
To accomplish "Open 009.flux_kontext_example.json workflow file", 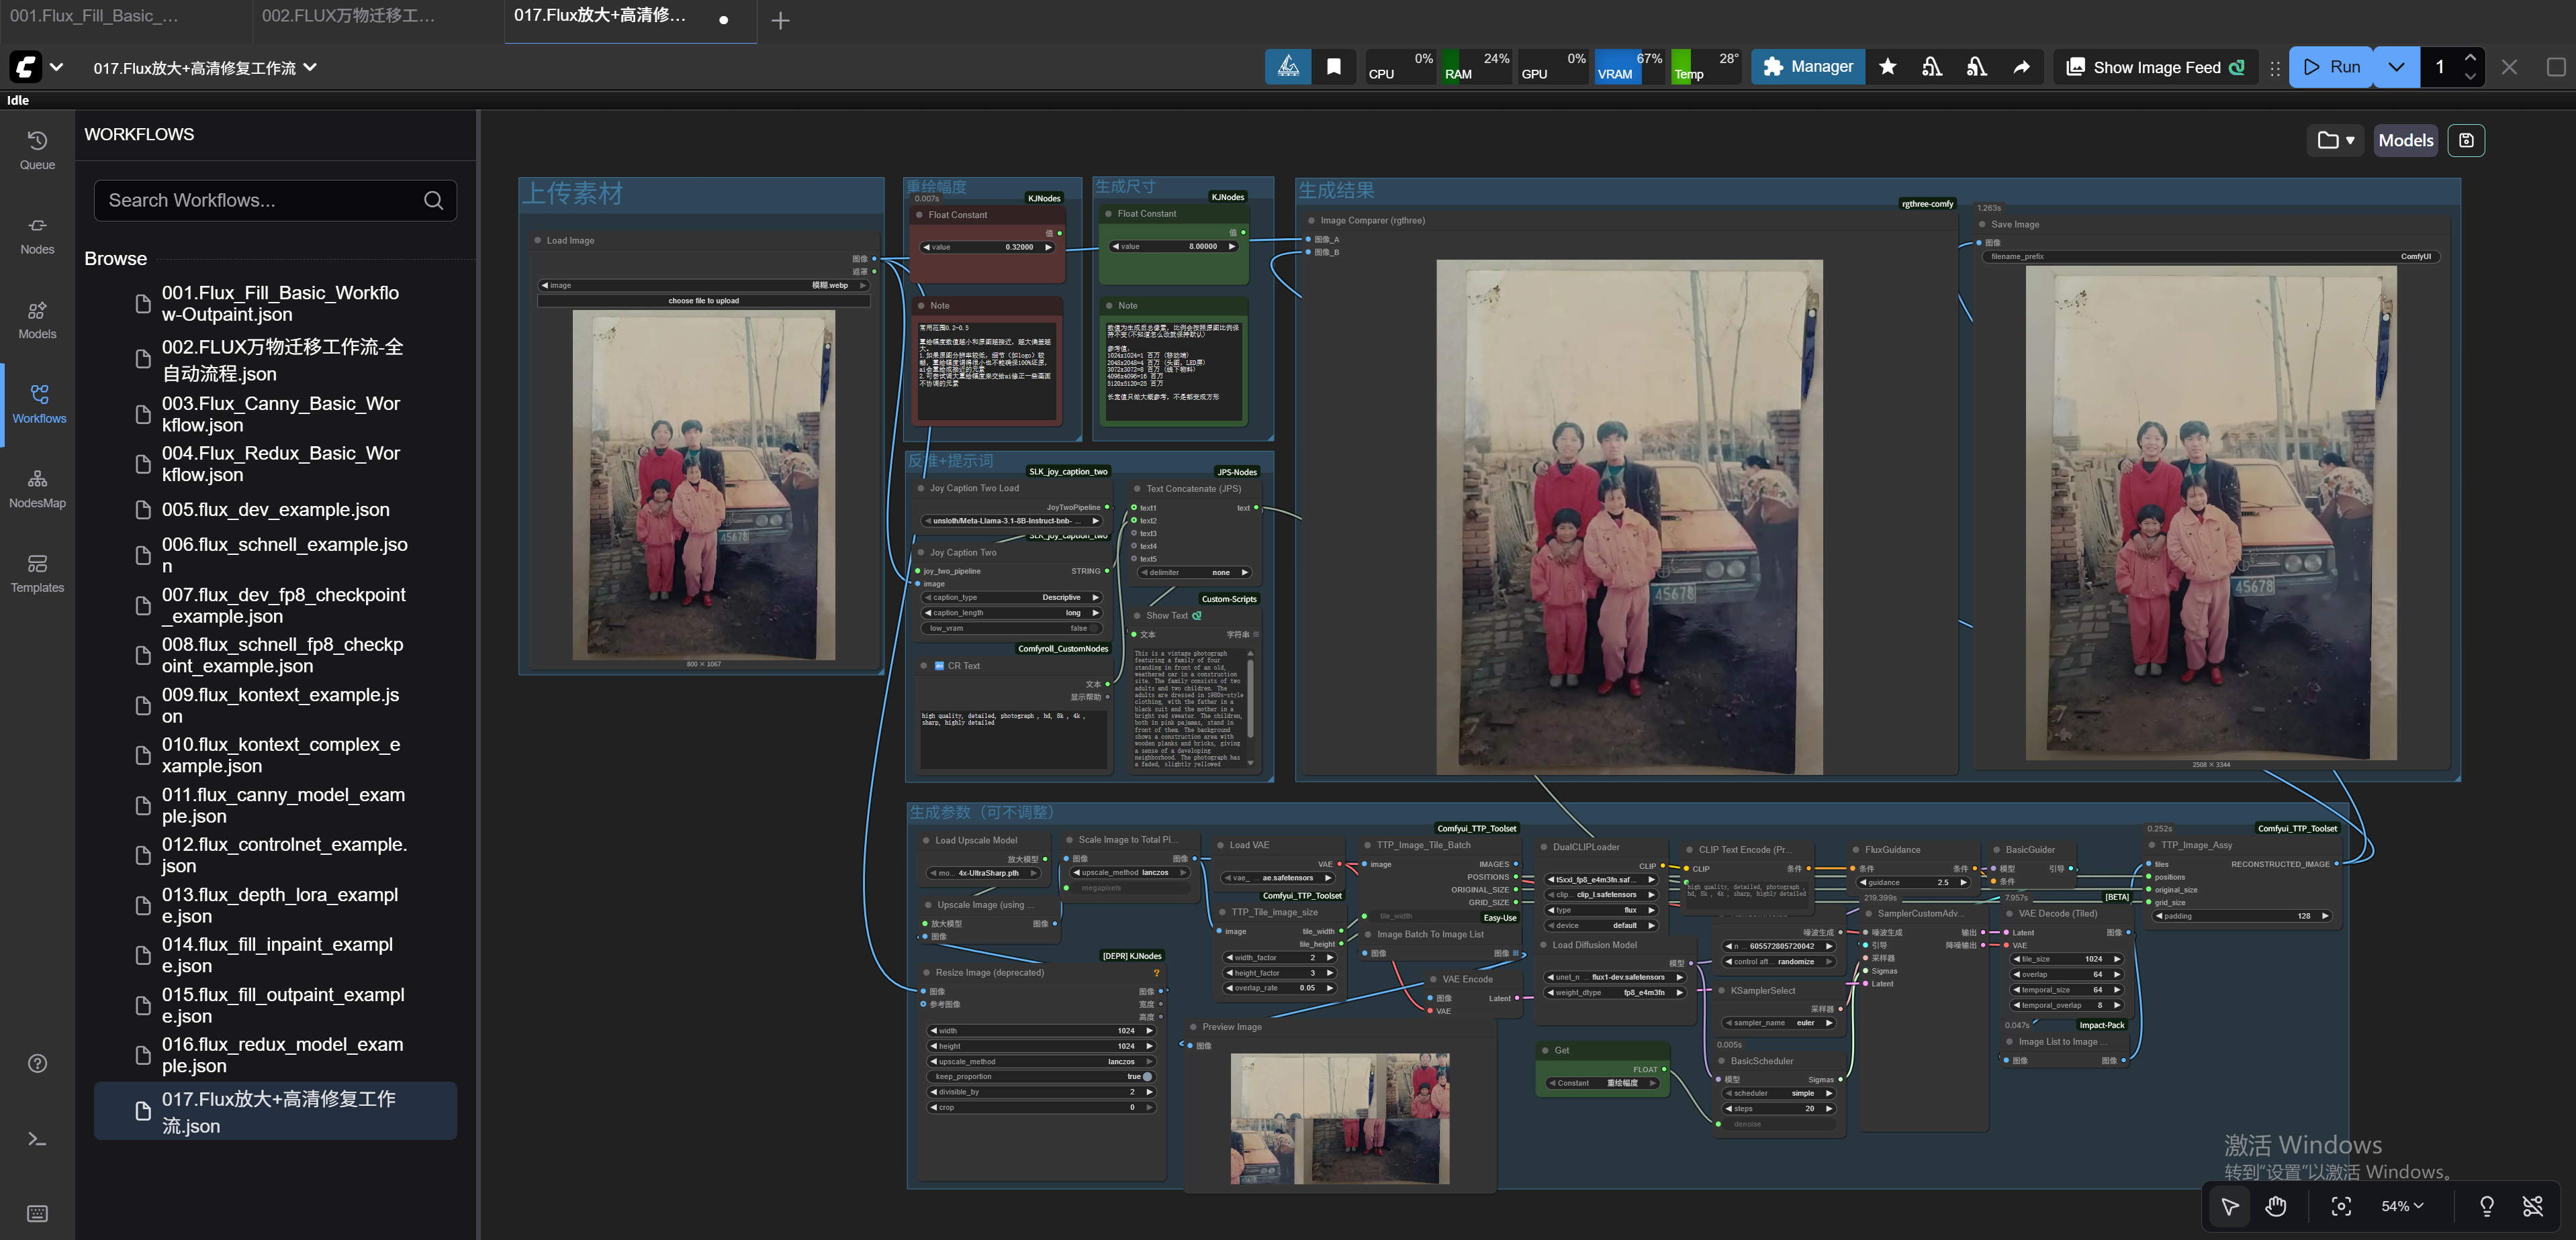I will tap(280, 705).
